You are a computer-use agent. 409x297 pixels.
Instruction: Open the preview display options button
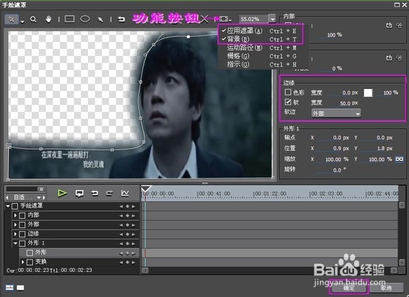pos(225,19)
